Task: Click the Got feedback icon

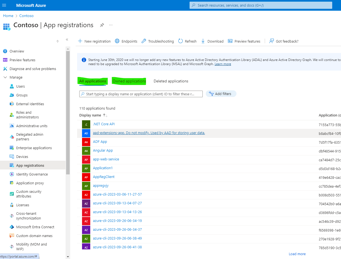Action: point(271,41)
